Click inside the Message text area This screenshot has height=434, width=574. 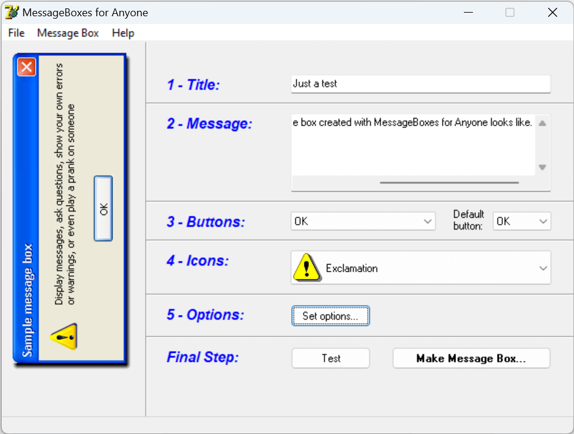tap(413, 145)
